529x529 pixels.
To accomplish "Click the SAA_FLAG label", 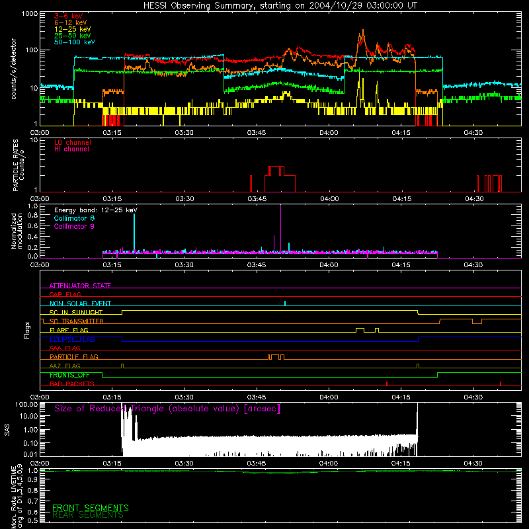I will [65, 348].
